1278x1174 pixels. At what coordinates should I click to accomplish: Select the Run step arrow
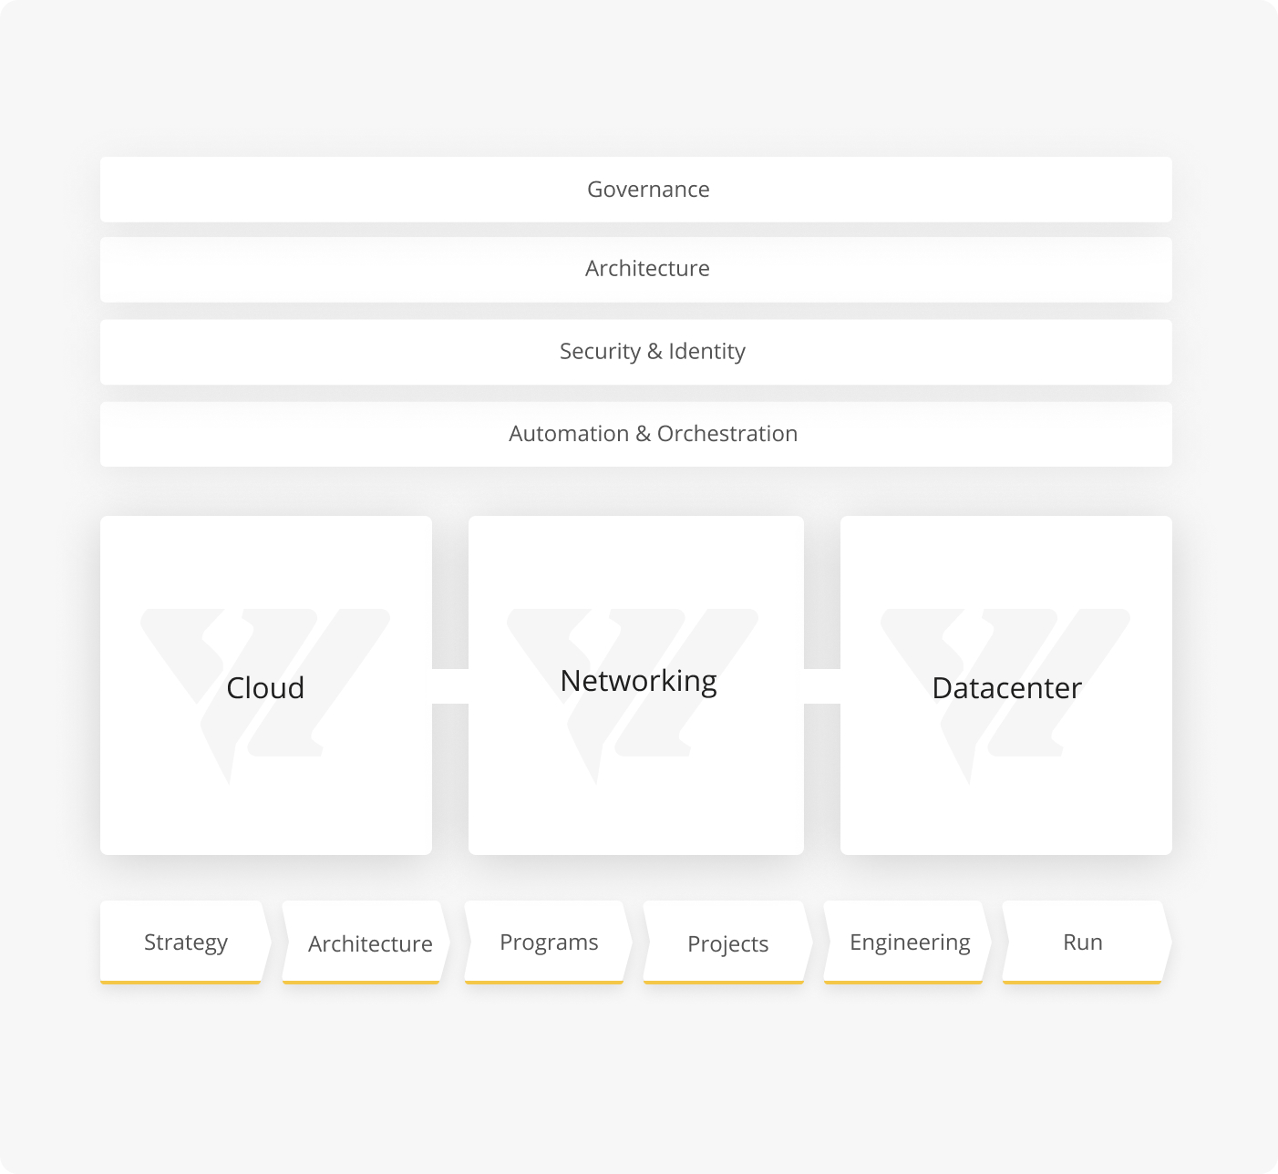(x=1087, y=942)
